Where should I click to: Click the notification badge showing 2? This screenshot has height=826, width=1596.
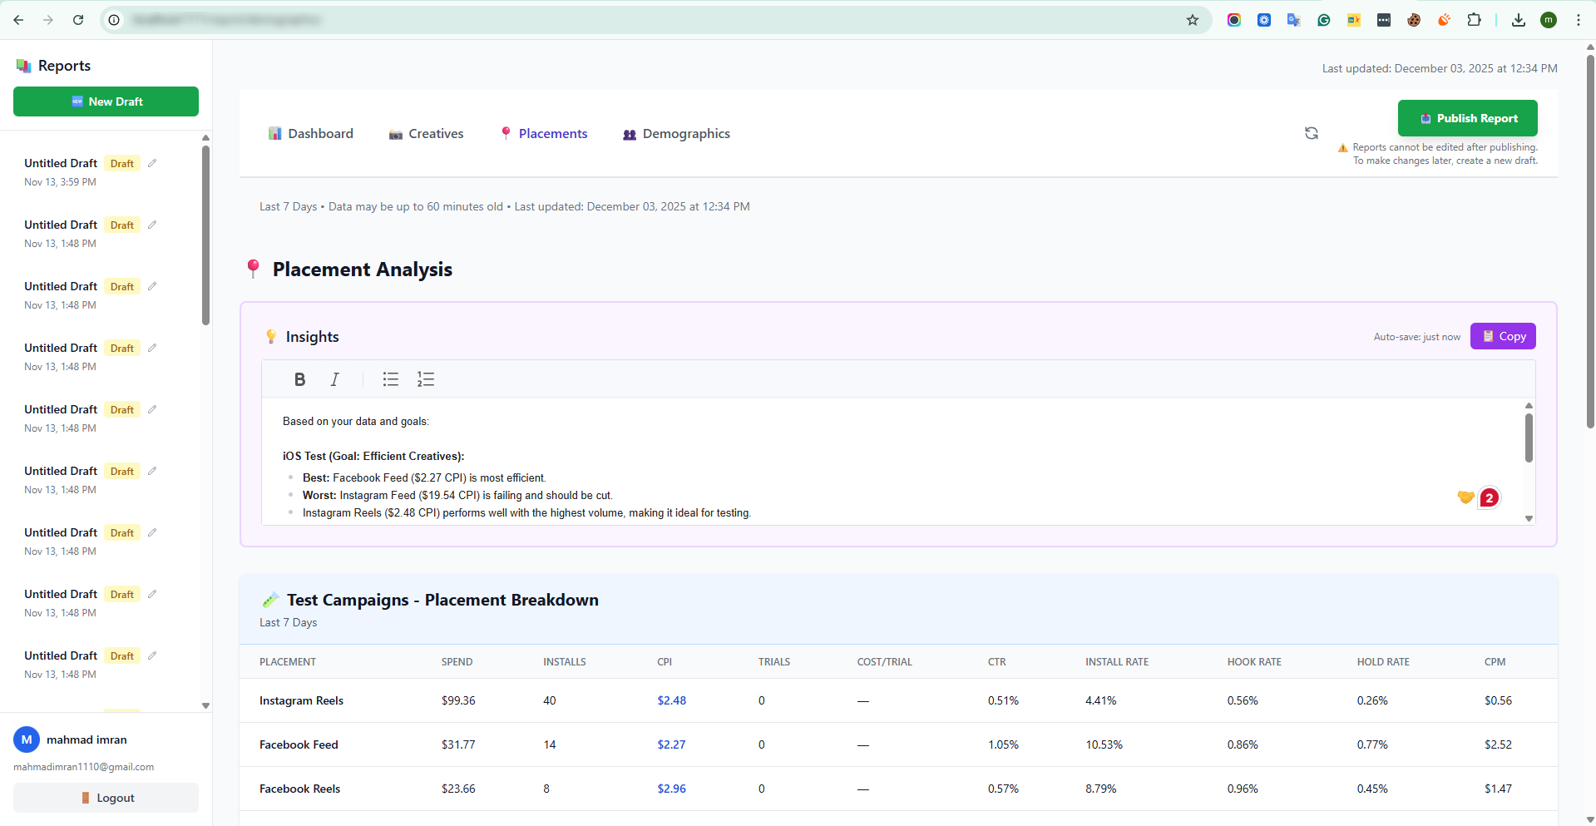point(1489,497)
